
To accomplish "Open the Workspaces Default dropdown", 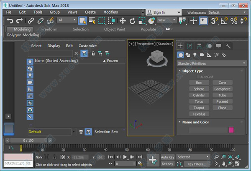I will tap(227, 13).
